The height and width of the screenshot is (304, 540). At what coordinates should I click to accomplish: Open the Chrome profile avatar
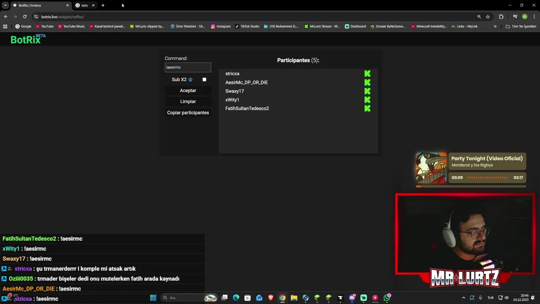tap(524, 16)
